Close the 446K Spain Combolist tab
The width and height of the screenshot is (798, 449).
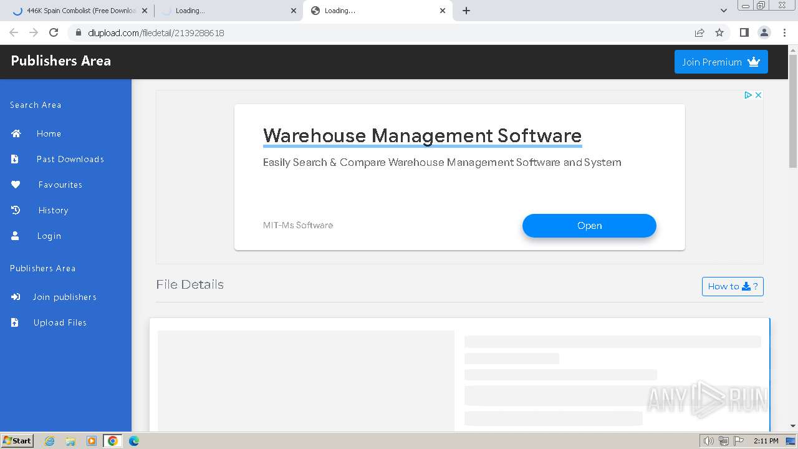pyautogui.click(x=145, y=11)
